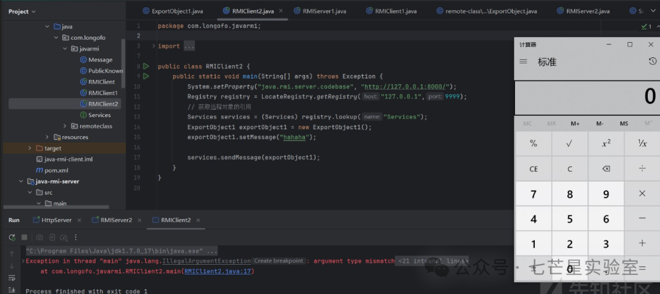Toggle soft-wrap in the console

12,278
